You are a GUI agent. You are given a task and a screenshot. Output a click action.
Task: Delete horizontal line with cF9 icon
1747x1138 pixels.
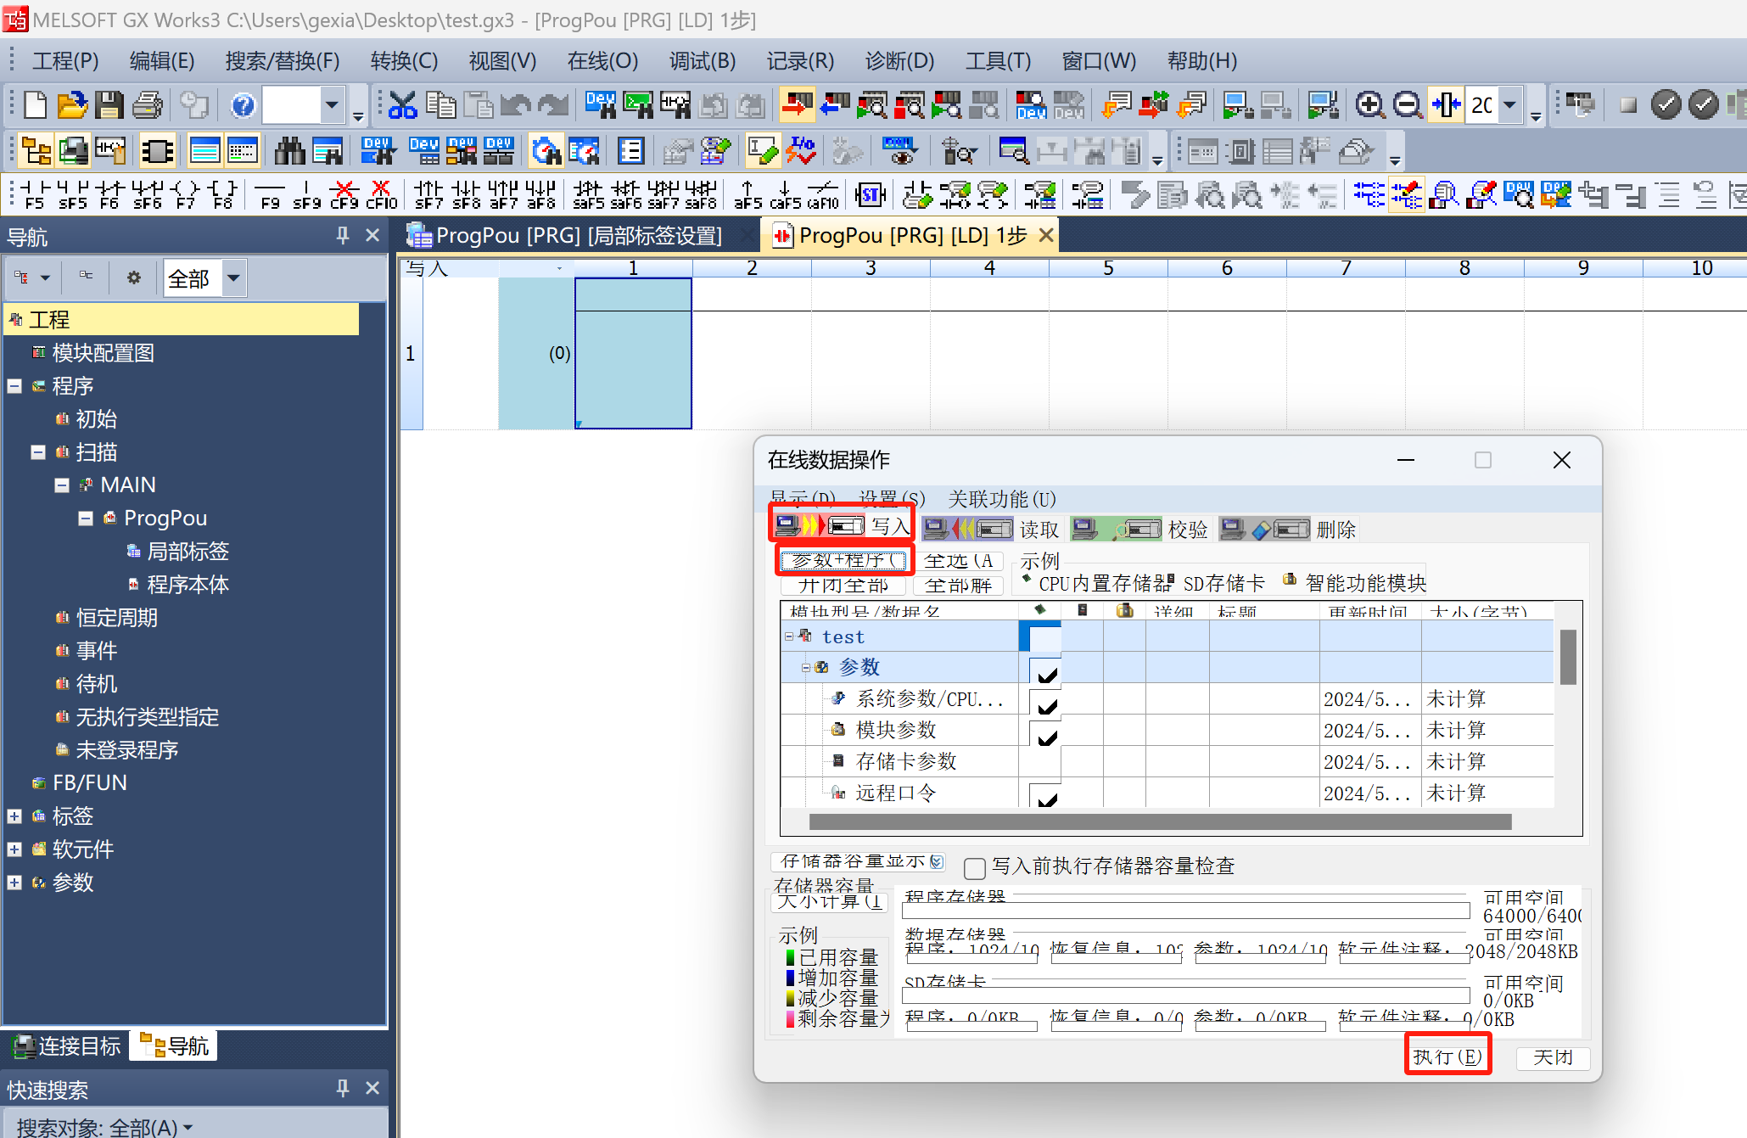(x=344, y=194)
